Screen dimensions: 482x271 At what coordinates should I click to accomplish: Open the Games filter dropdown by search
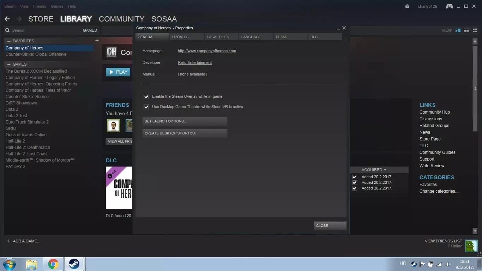[90, 30]
